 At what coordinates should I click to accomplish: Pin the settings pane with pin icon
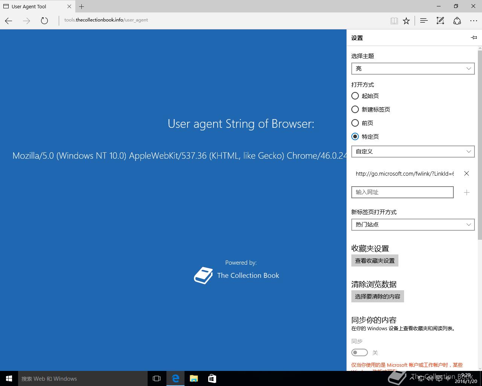(474, 38)
